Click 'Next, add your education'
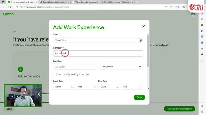 [180, 109]
